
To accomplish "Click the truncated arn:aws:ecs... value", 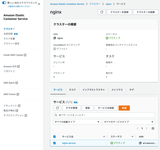I will coord(149,143).
